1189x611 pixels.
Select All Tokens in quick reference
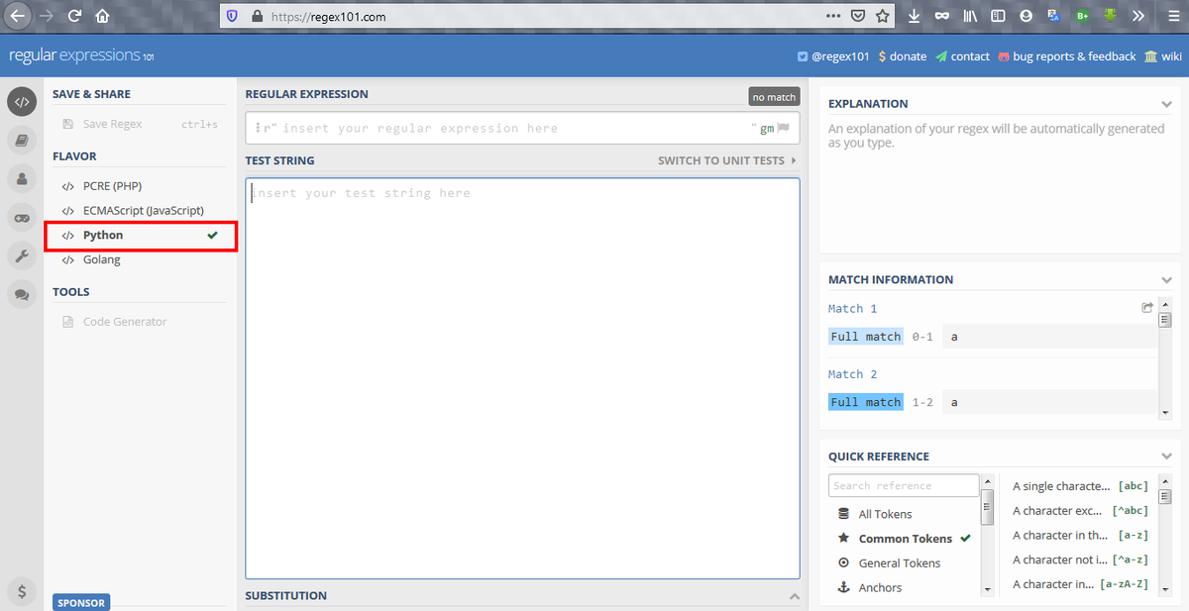click(x=904, y=514)
